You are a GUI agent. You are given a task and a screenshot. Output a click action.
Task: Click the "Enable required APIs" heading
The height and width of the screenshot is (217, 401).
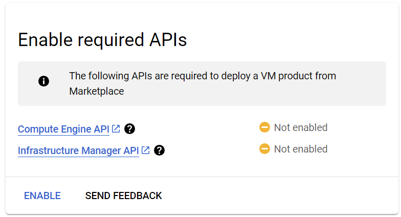click(x=102, y=40)
